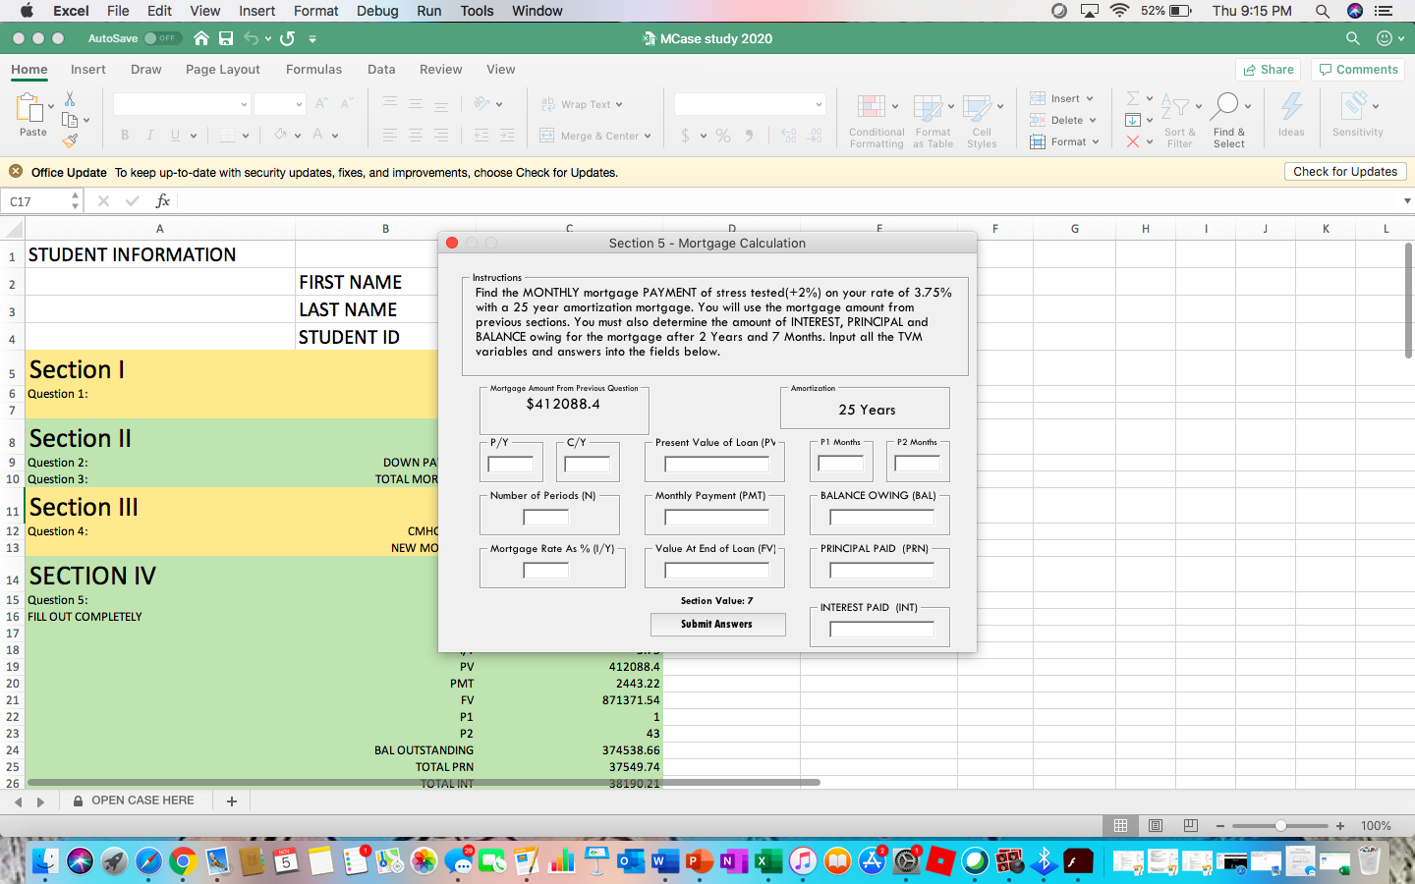
Task: Click the insert function fx icon
Action: point(163,201)
